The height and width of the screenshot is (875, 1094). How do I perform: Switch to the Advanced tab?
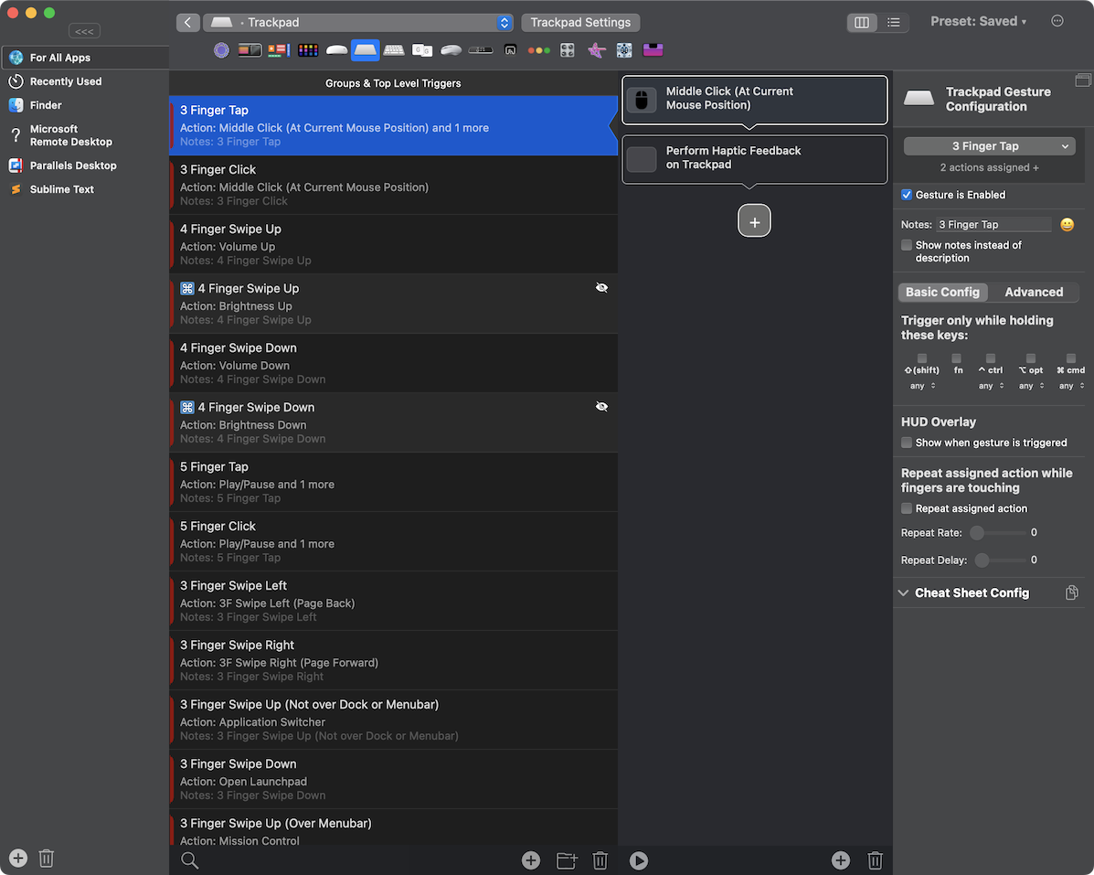pos(1033,293)
